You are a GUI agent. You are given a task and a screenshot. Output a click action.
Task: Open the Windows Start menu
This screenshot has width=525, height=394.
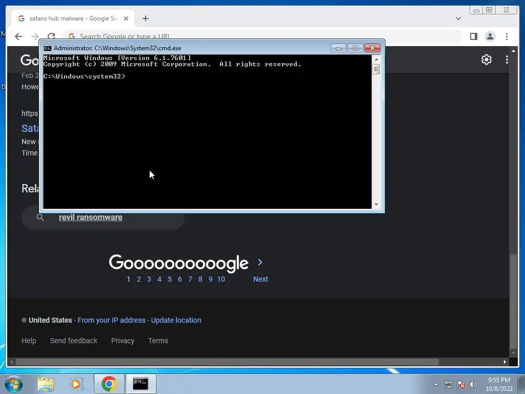click(13, 384)
